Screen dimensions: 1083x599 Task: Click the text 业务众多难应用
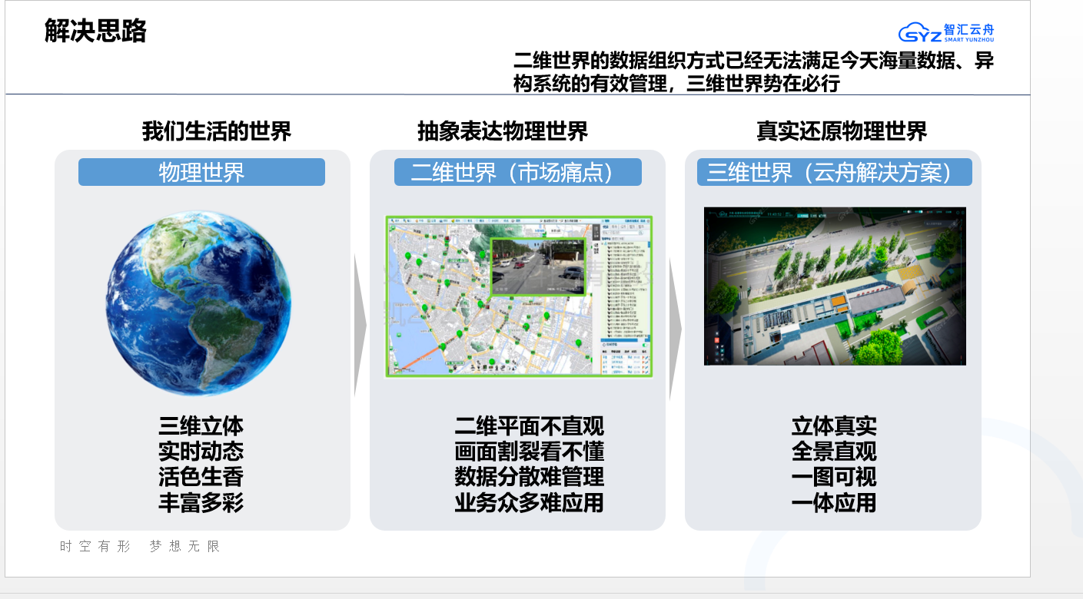(529, 503)
